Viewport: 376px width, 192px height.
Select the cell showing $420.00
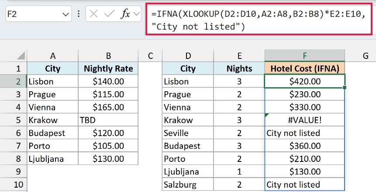305,81
